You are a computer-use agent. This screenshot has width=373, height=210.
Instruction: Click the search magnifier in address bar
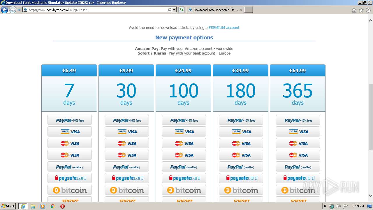pyautogui.click(x=169, y=10)
